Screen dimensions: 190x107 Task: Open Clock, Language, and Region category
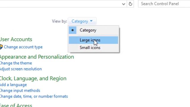pyautogui.click(x=33, y=78)
